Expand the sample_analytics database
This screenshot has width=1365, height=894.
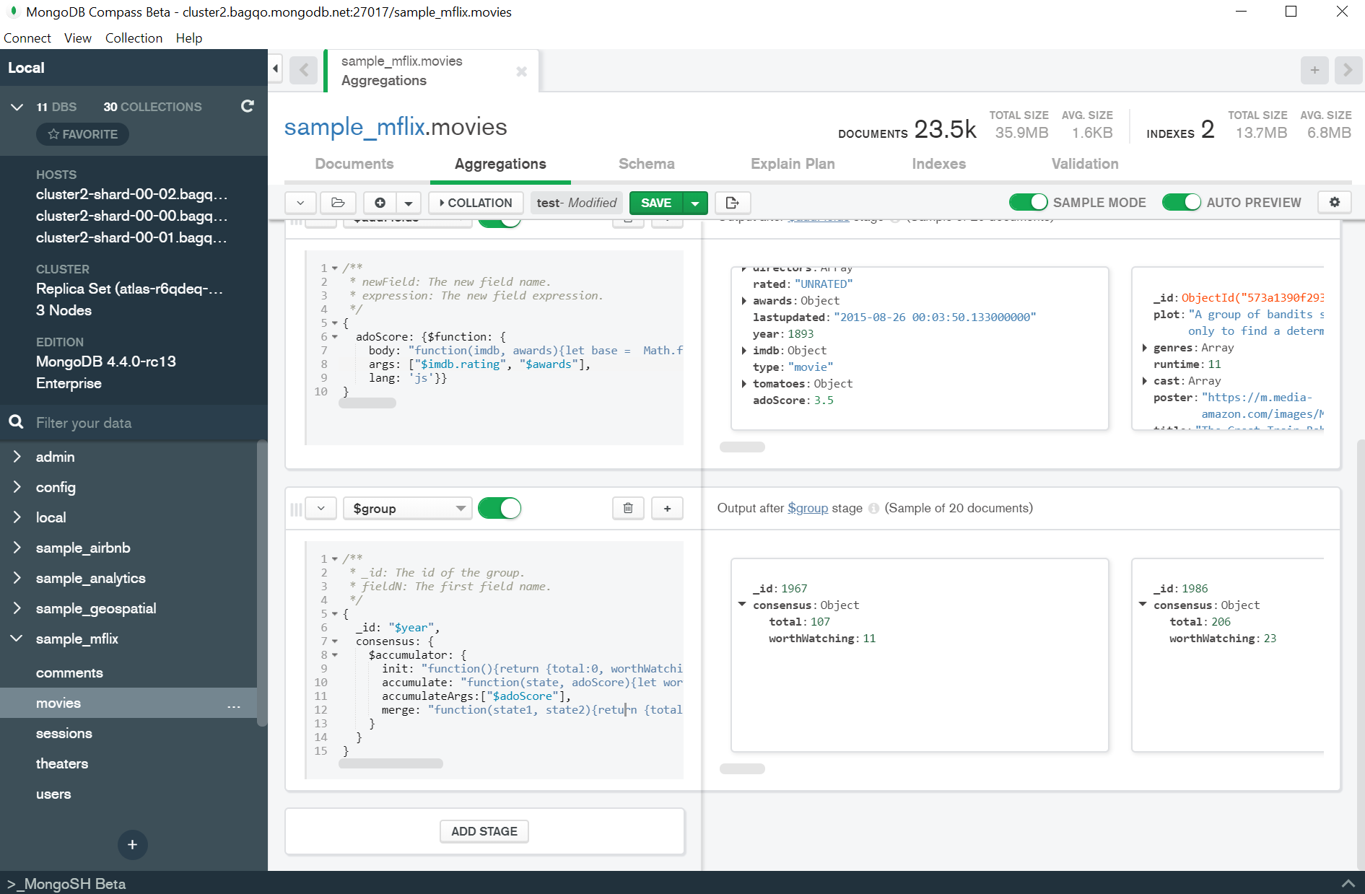tap(17, 578)
